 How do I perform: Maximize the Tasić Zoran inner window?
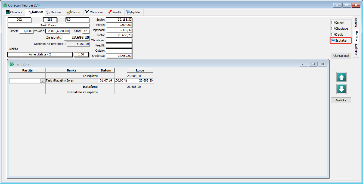click(313, 64)
